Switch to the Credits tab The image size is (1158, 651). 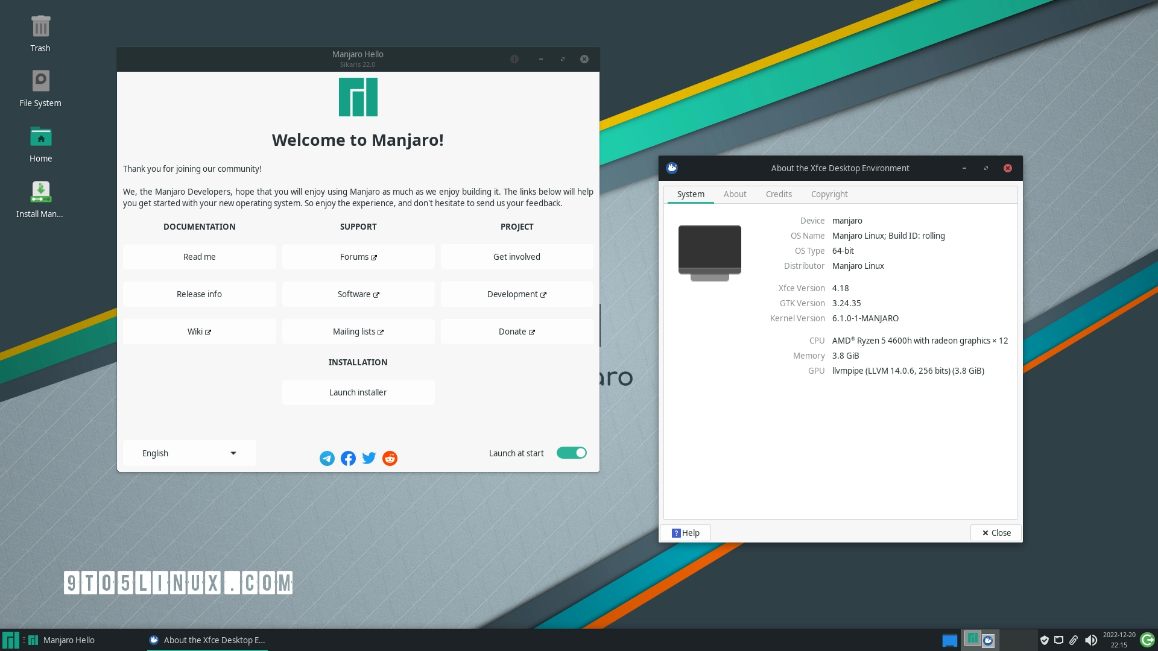click(779, 194)
